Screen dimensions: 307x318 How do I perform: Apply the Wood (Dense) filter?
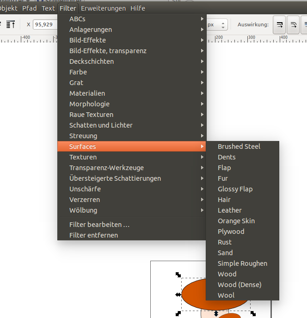[x=242, y=285]
